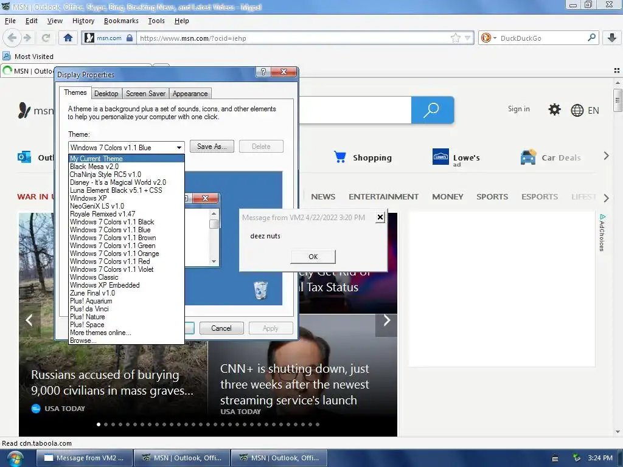This screenshot has width=623, height=467.
Task: Collapse the Theme combo box arrow
Action: [179, 147]
